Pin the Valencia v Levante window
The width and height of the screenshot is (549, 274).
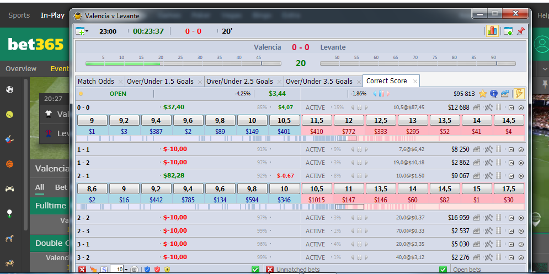521,31
